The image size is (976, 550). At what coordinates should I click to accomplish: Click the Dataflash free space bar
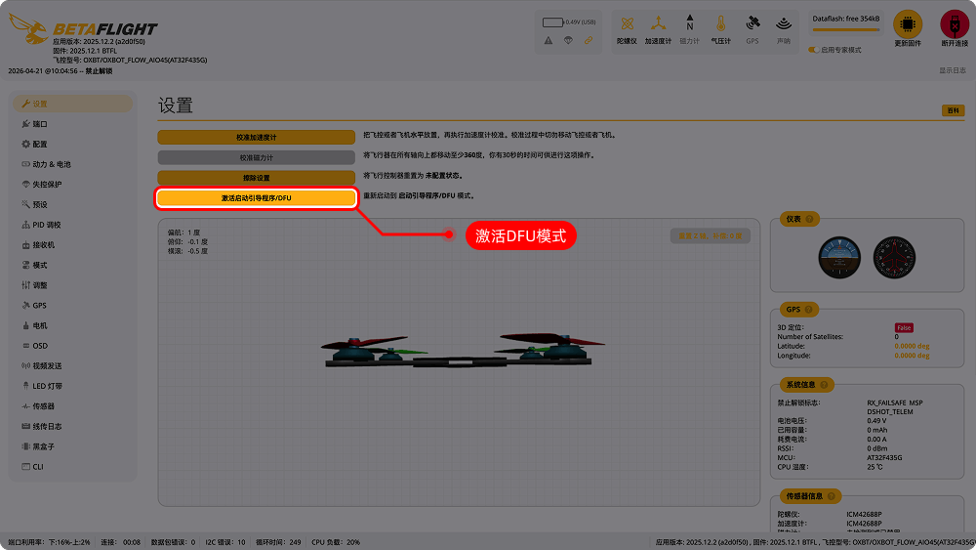(x=844, y=30)
